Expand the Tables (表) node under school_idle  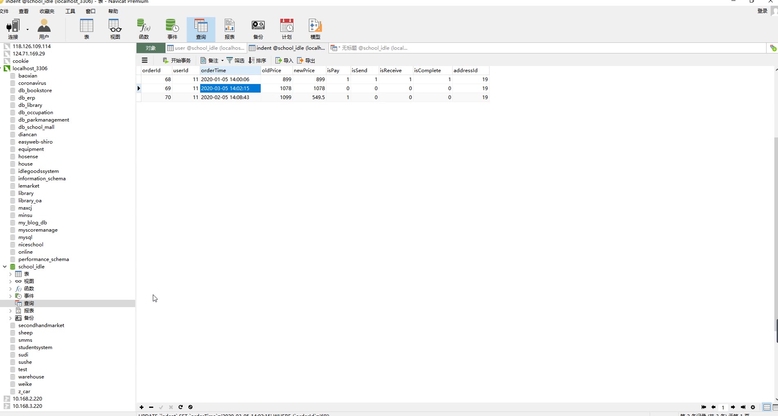pos(11,274)
